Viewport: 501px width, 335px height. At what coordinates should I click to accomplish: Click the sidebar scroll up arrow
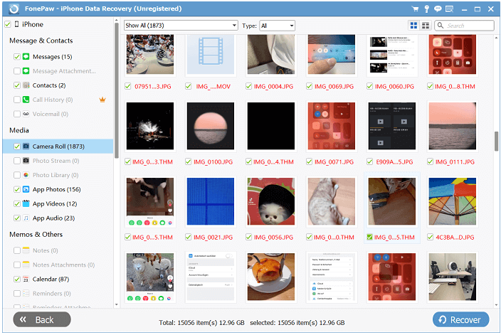117,20
